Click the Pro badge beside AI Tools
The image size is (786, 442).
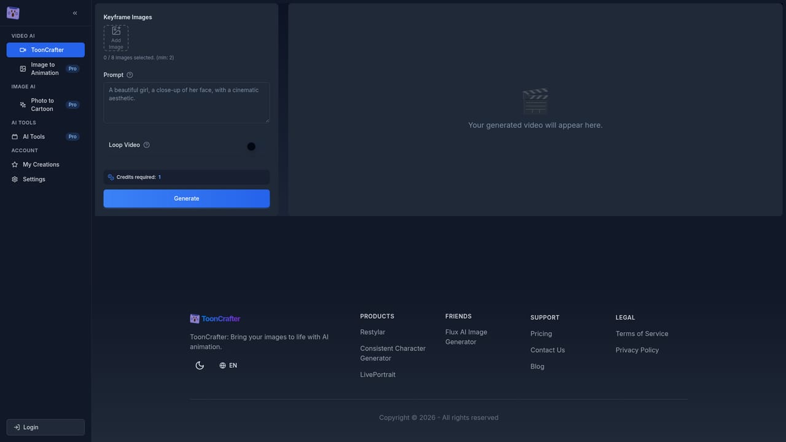click(x=72, y=136)
